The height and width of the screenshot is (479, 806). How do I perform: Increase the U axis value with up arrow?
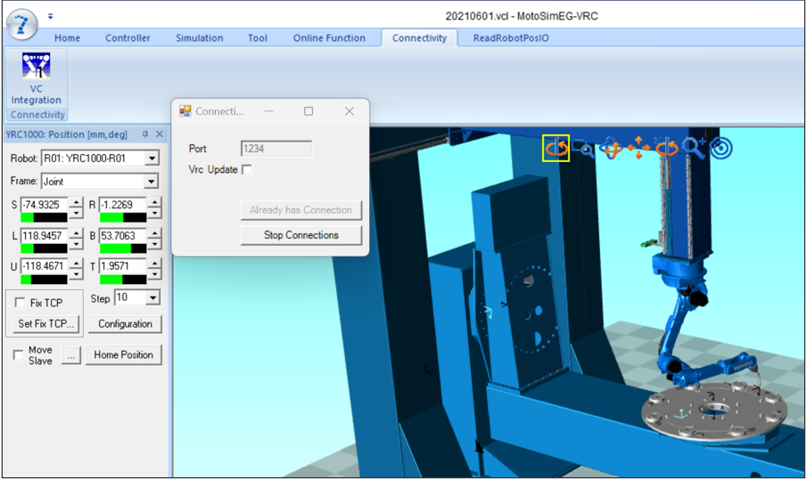click(76, 263)
